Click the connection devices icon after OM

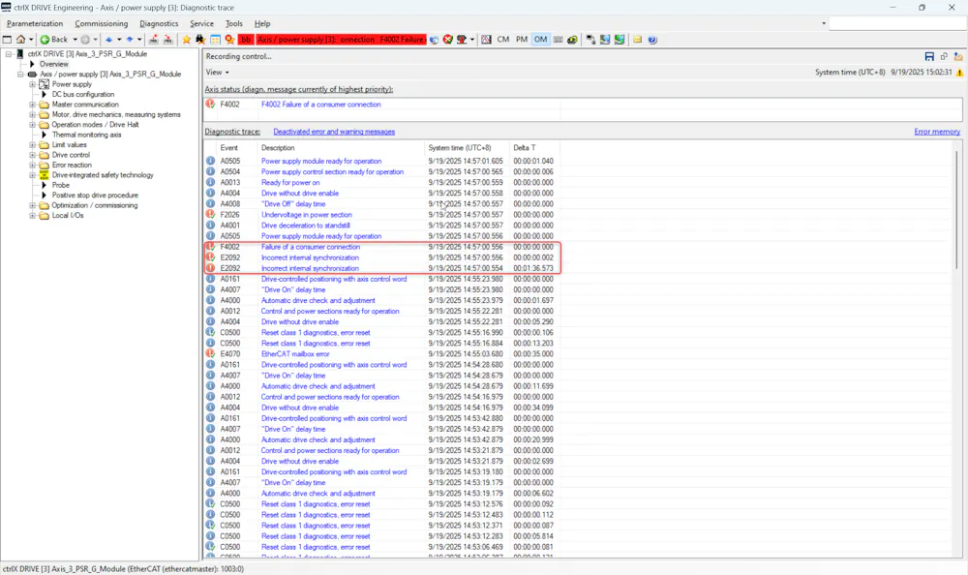590,40
